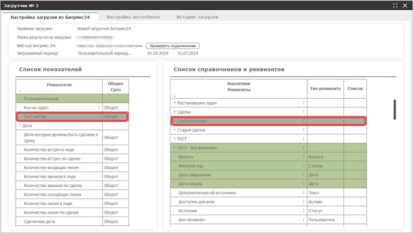
Task: Open the menu dots for Тест кол-во
Action: [99, 116]
